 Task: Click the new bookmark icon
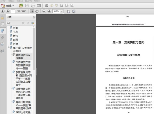28,23
